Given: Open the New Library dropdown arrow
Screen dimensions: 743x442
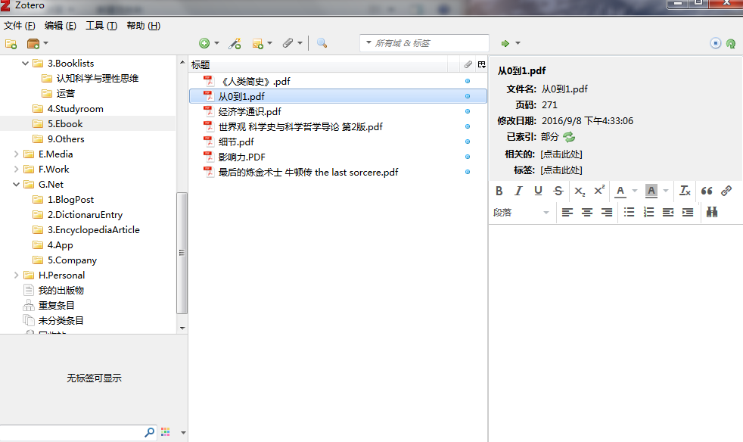Looking at the screenshot, I should 46,43.
